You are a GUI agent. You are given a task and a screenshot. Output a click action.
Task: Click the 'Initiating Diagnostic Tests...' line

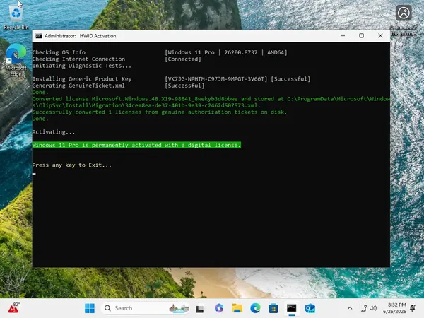pos(82,66)
